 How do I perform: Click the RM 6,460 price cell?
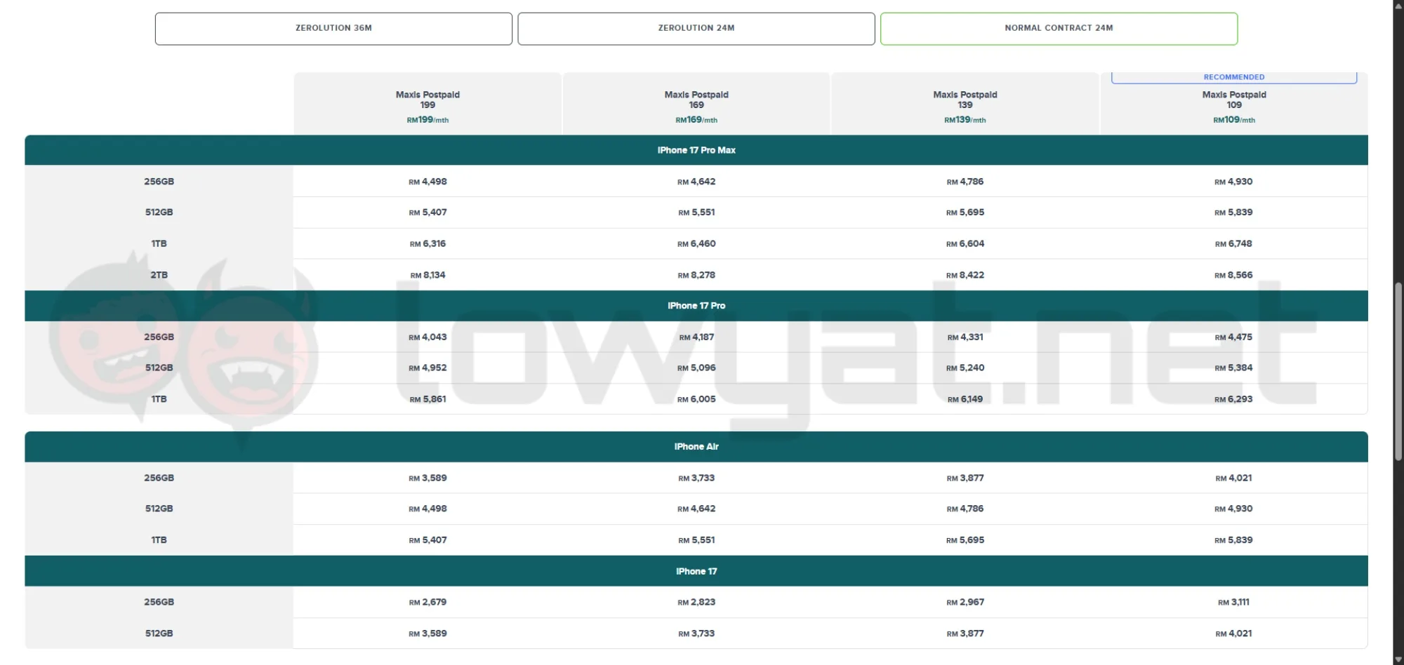696,244
